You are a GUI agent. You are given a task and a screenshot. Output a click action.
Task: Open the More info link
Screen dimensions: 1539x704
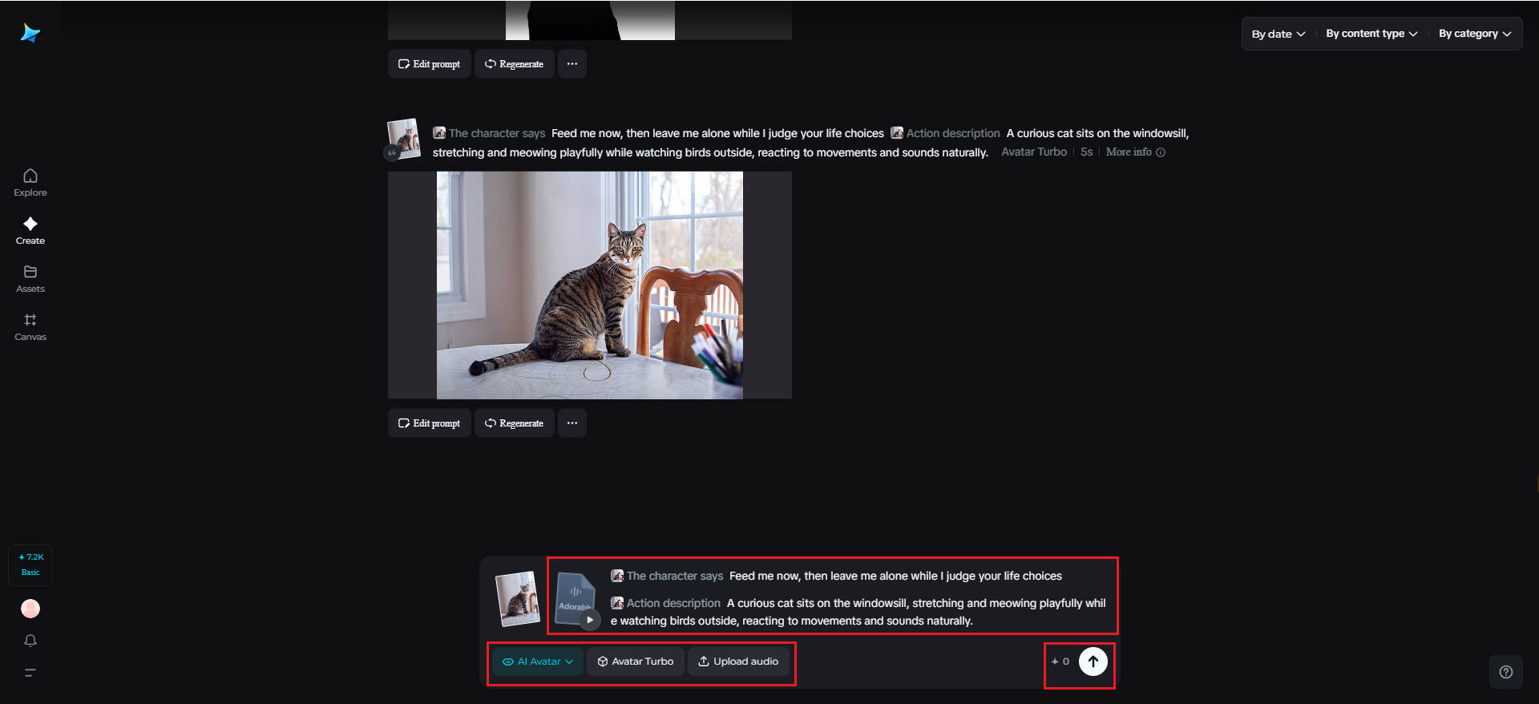[x=1129, y=152]
